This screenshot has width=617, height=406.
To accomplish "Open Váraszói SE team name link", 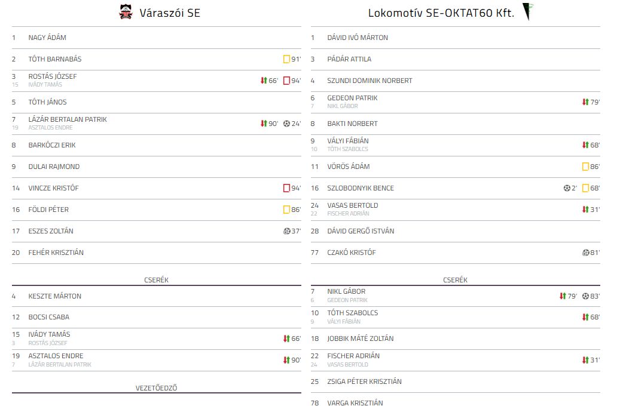I will point(170,13).
